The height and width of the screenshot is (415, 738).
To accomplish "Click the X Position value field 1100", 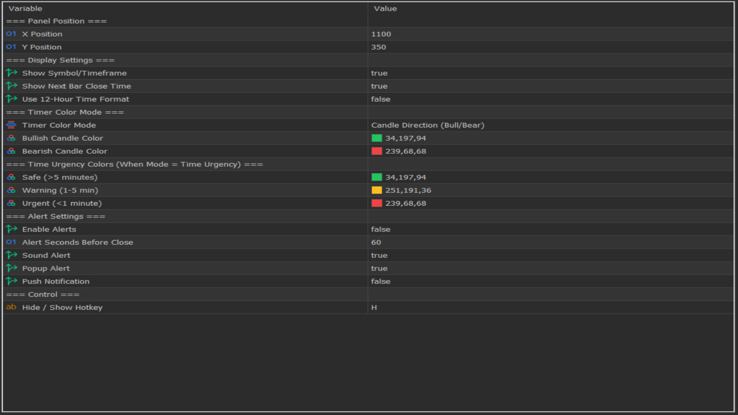I will point(381,34).
